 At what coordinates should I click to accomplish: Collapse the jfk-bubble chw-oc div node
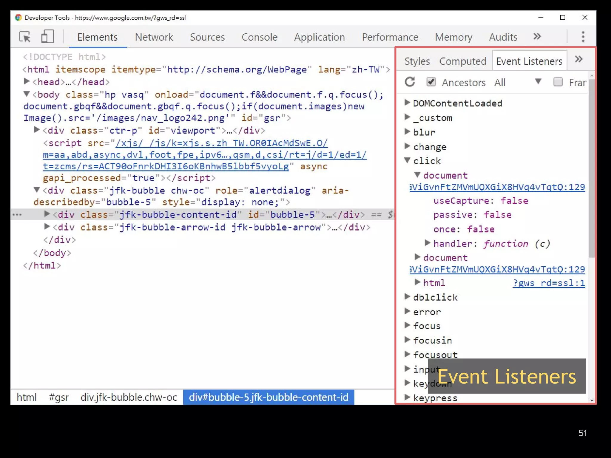(37, 190)
